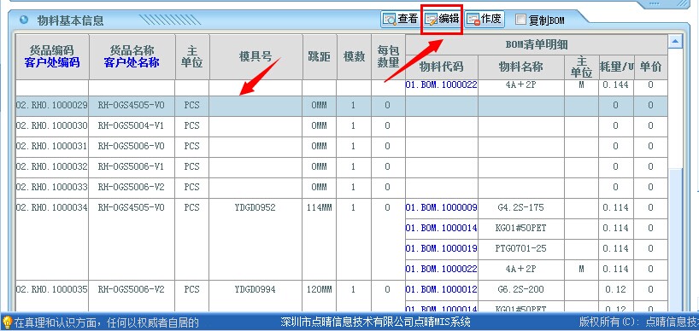This screenshot has height=331, width=699.
Task: Open BOM link 01.BOM.1000012
Action: (x=441, y=290)
